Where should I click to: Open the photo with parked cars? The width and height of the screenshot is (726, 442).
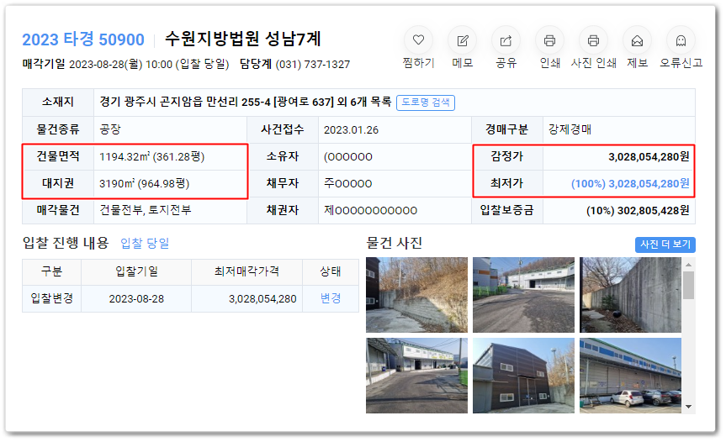point(630,376)
